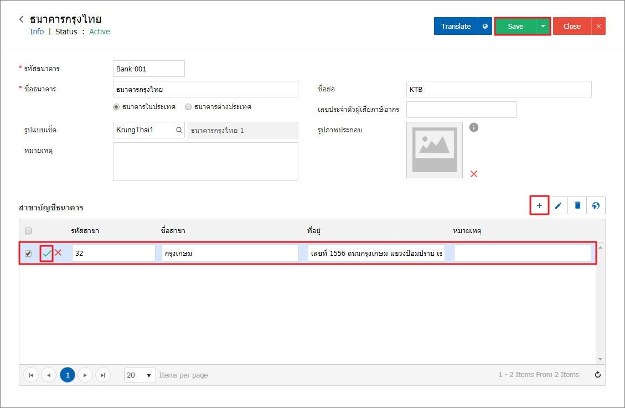Go back using the arrow beside ธนาคารกรุงไทย
This screenshot has height=408, width=625.
(22, 19)
